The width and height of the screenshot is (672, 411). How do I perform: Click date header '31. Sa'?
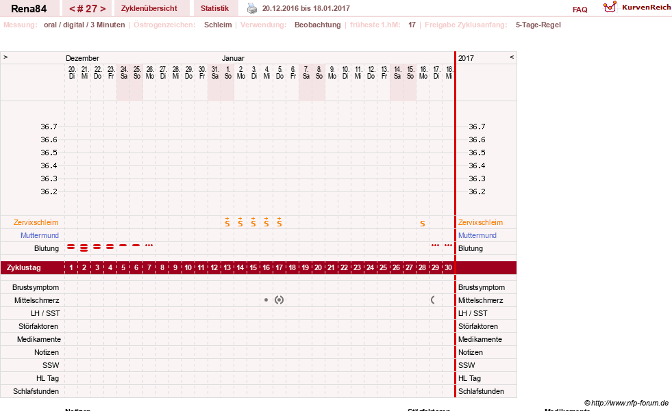point(215,72)
